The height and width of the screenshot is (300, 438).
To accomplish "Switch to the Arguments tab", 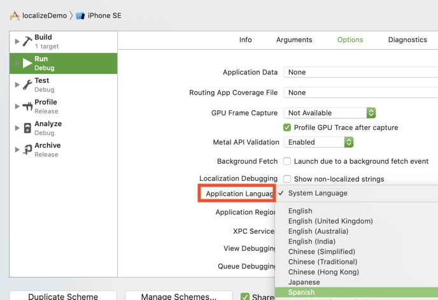I will coord(294,39).
